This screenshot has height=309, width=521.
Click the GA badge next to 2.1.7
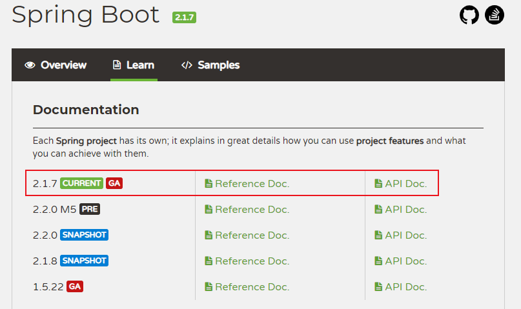pos(114,183)
